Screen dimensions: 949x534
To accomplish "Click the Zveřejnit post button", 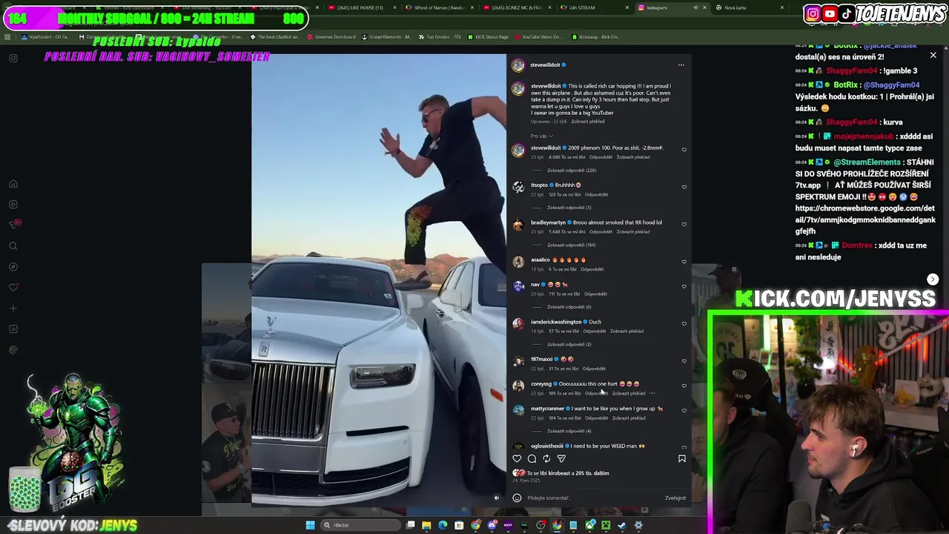I will [x=675, y=498].
